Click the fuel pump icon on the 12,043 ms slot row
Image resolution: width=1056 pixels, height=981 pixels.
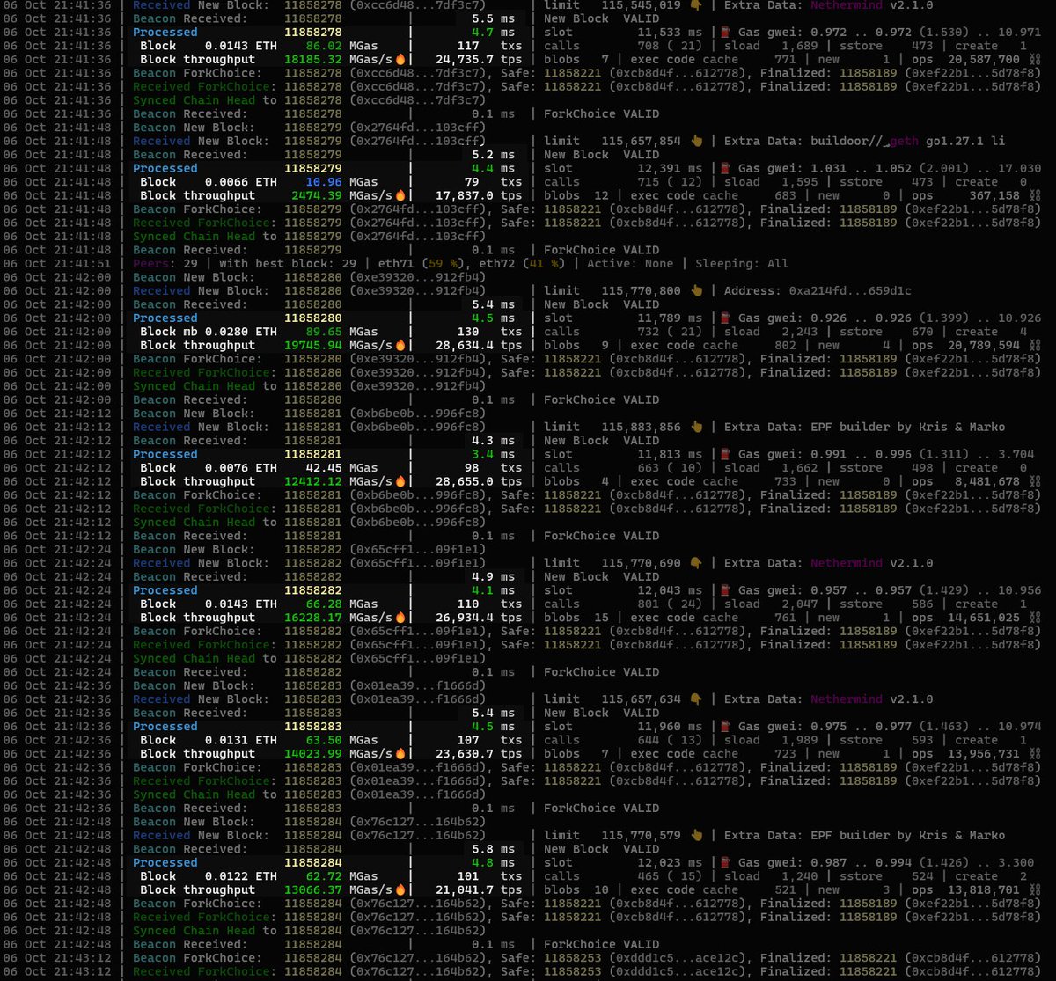[727, 590]
